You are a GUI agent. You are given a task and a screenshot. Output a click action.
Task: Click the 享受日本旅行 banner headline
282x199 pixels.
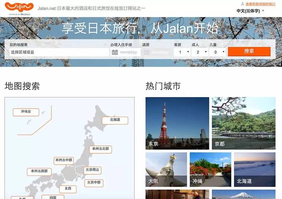coord(140,29)
